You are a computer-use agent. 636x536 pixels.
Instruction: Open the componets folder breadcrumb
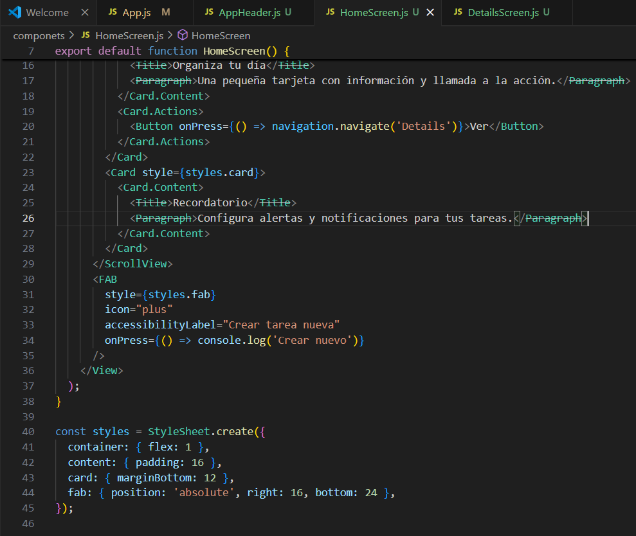[39, 36]
